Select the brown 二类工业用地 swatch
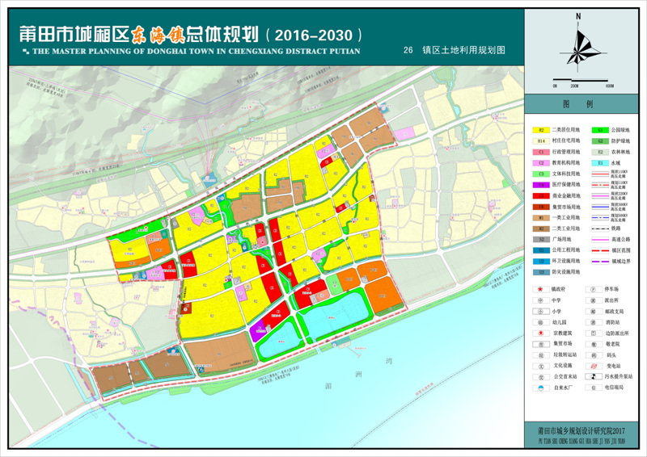Screen dimensions: 647x457 (541, 228)
